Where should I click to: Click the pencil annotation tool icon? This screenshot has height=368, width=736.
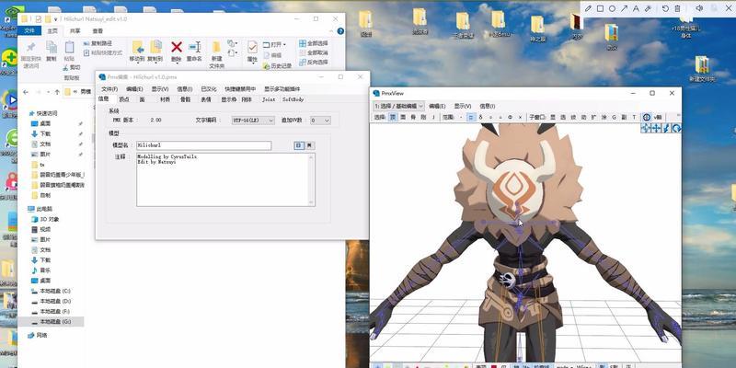pos(588,8)
